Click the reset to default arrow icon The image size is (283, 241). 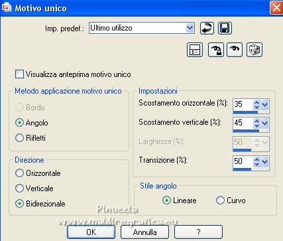(207, 28)
